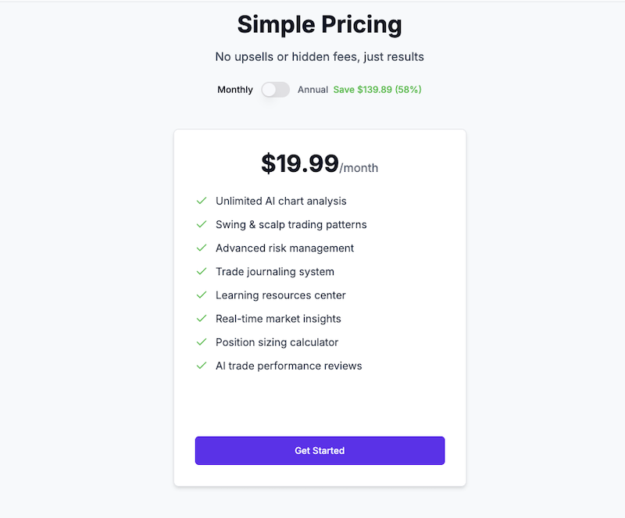Viewport: 625px width, 518px height.
Task: Click the Simple Pricing heading
Action: tap(320, 25)
